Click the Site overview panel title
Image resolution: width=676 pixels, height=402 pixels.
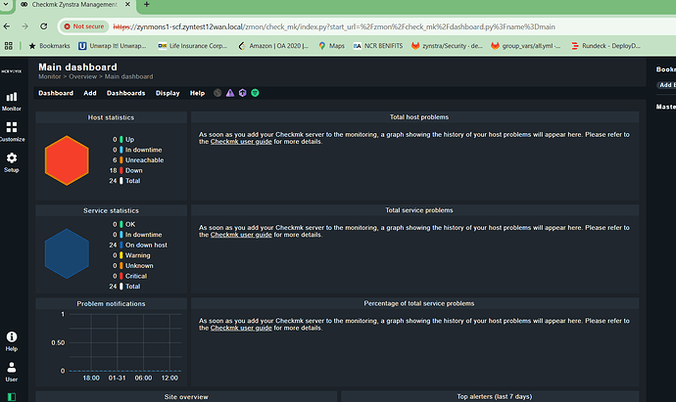[x=186, y=397]
